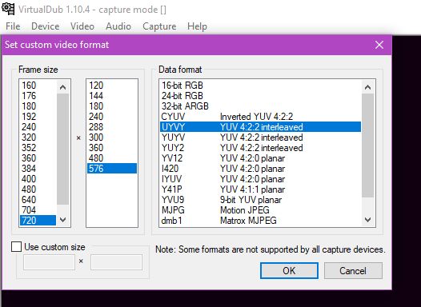Select MJPG Motion JPEG format

click(x=260, y=210)
